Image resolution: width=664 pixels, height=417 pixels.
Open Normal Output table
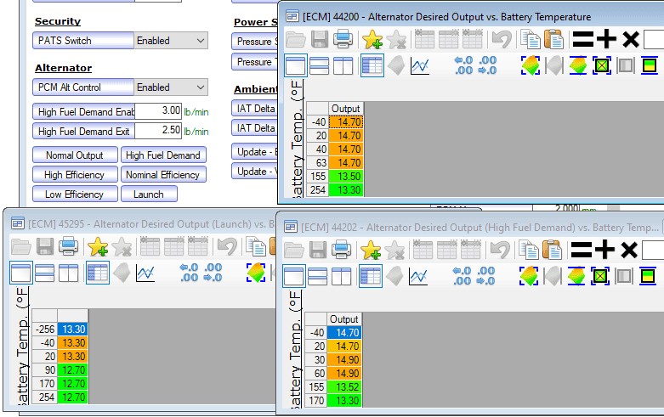tap(75, 155)
